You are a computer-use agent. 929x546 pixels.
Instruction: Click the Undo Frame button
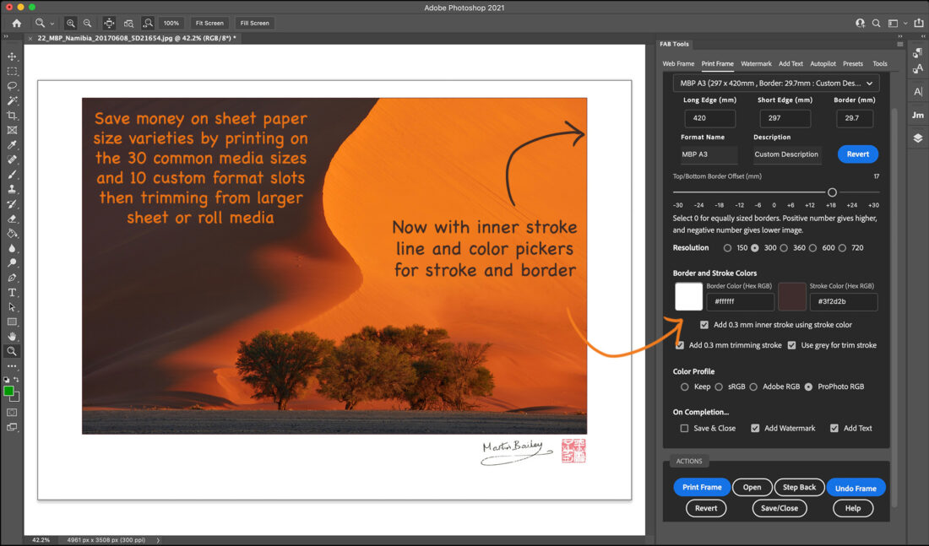point(856,488)
